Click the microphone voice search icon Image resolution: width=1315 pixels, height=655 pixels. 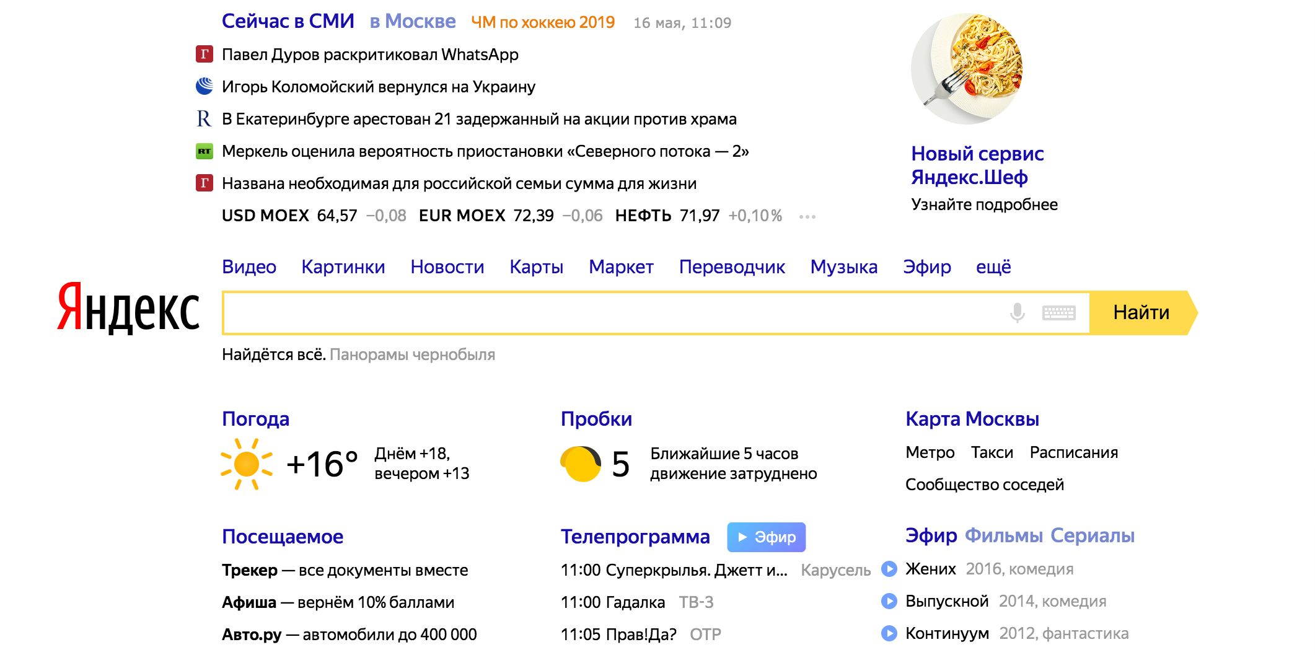click(x=1017, y=313)
